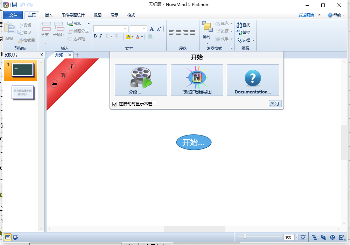Screen dimensions: 350x245
Task: Open the “欢迎”思维导图 button
Action: [197, 80]
